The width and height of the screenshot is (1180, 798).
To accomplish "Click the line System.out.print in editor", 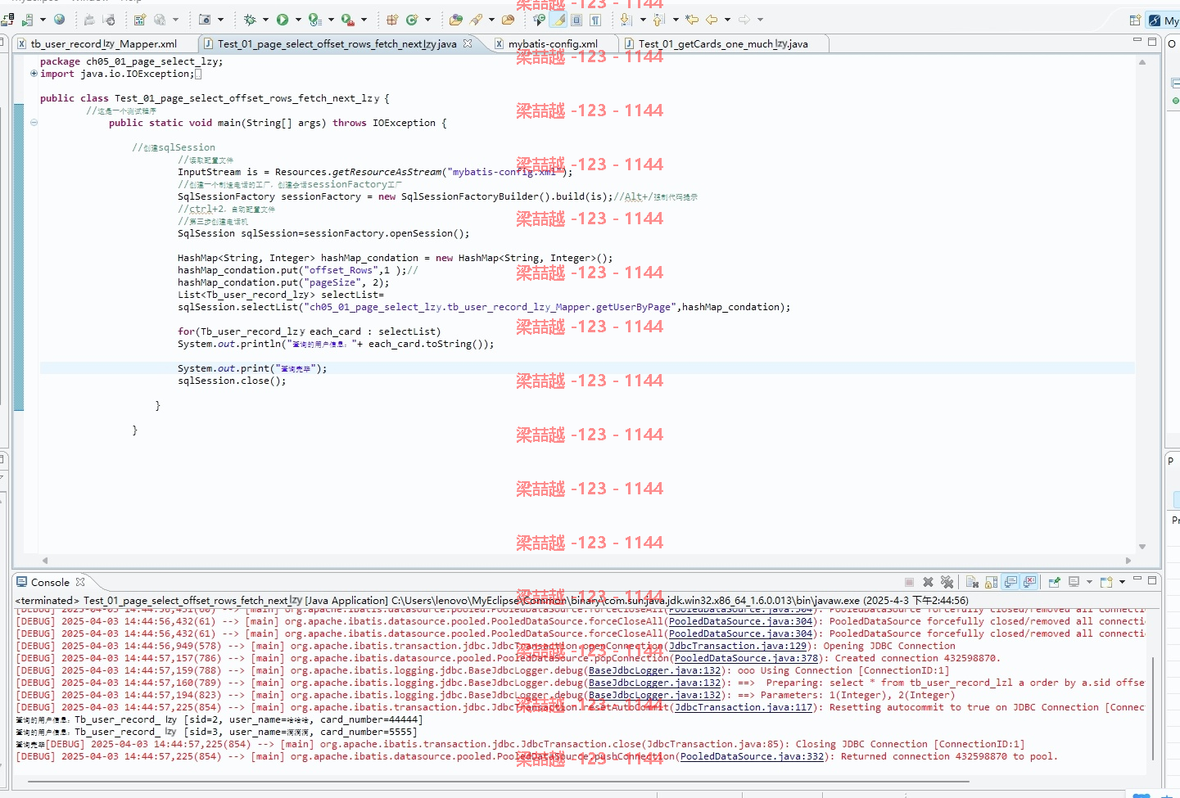I will click(x=252, y=368).
